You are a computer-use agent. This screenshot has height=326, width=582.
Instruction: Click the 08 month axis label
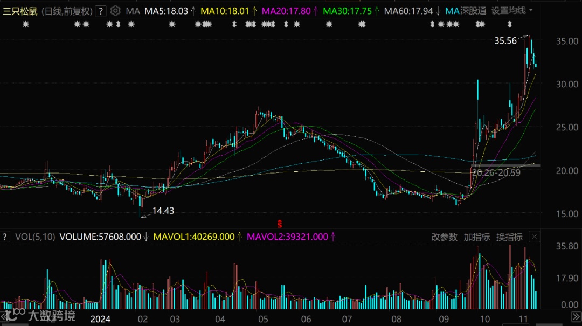[x=397, y=319]
